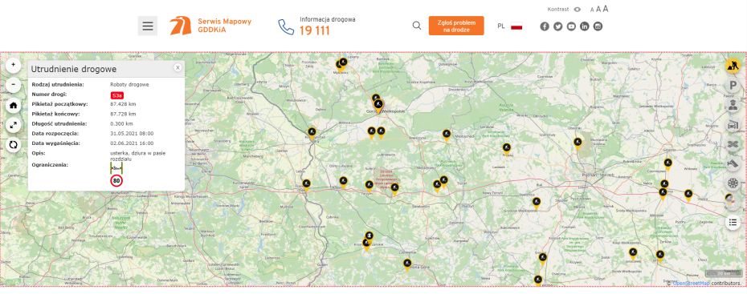Toggle the snowflake winter conditions layer
This screenshot has height=294, width=747.
[733, 183]
